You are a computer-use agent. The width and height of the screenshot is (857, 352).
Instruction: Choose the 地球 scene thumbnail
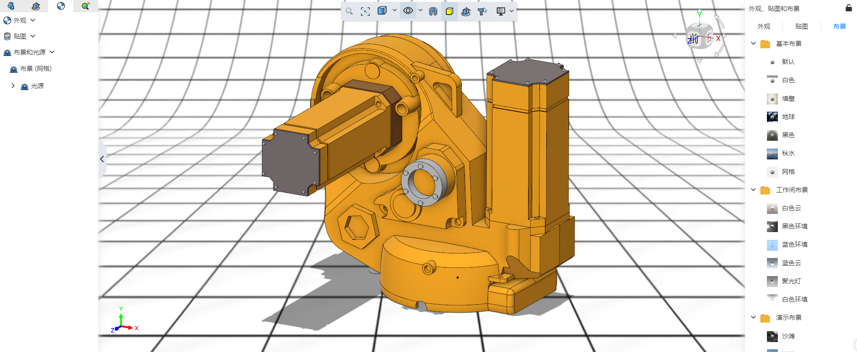[x=772, y=117]
